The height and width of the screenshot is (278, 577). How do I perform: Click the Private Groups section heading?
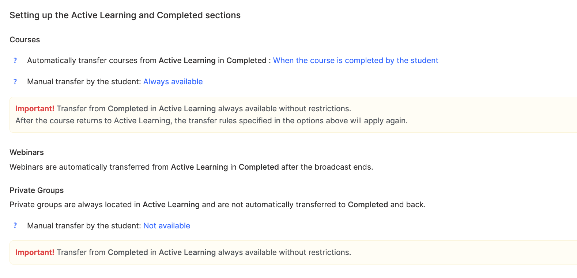[x=37, y=190]
